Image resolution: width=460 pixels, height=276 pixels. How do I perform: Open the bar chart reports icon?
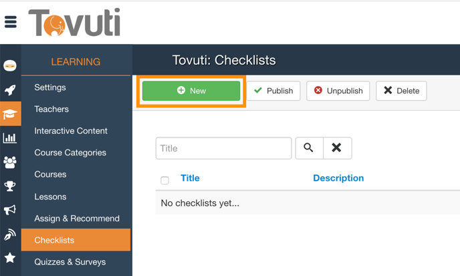click(x=10, y=138)
